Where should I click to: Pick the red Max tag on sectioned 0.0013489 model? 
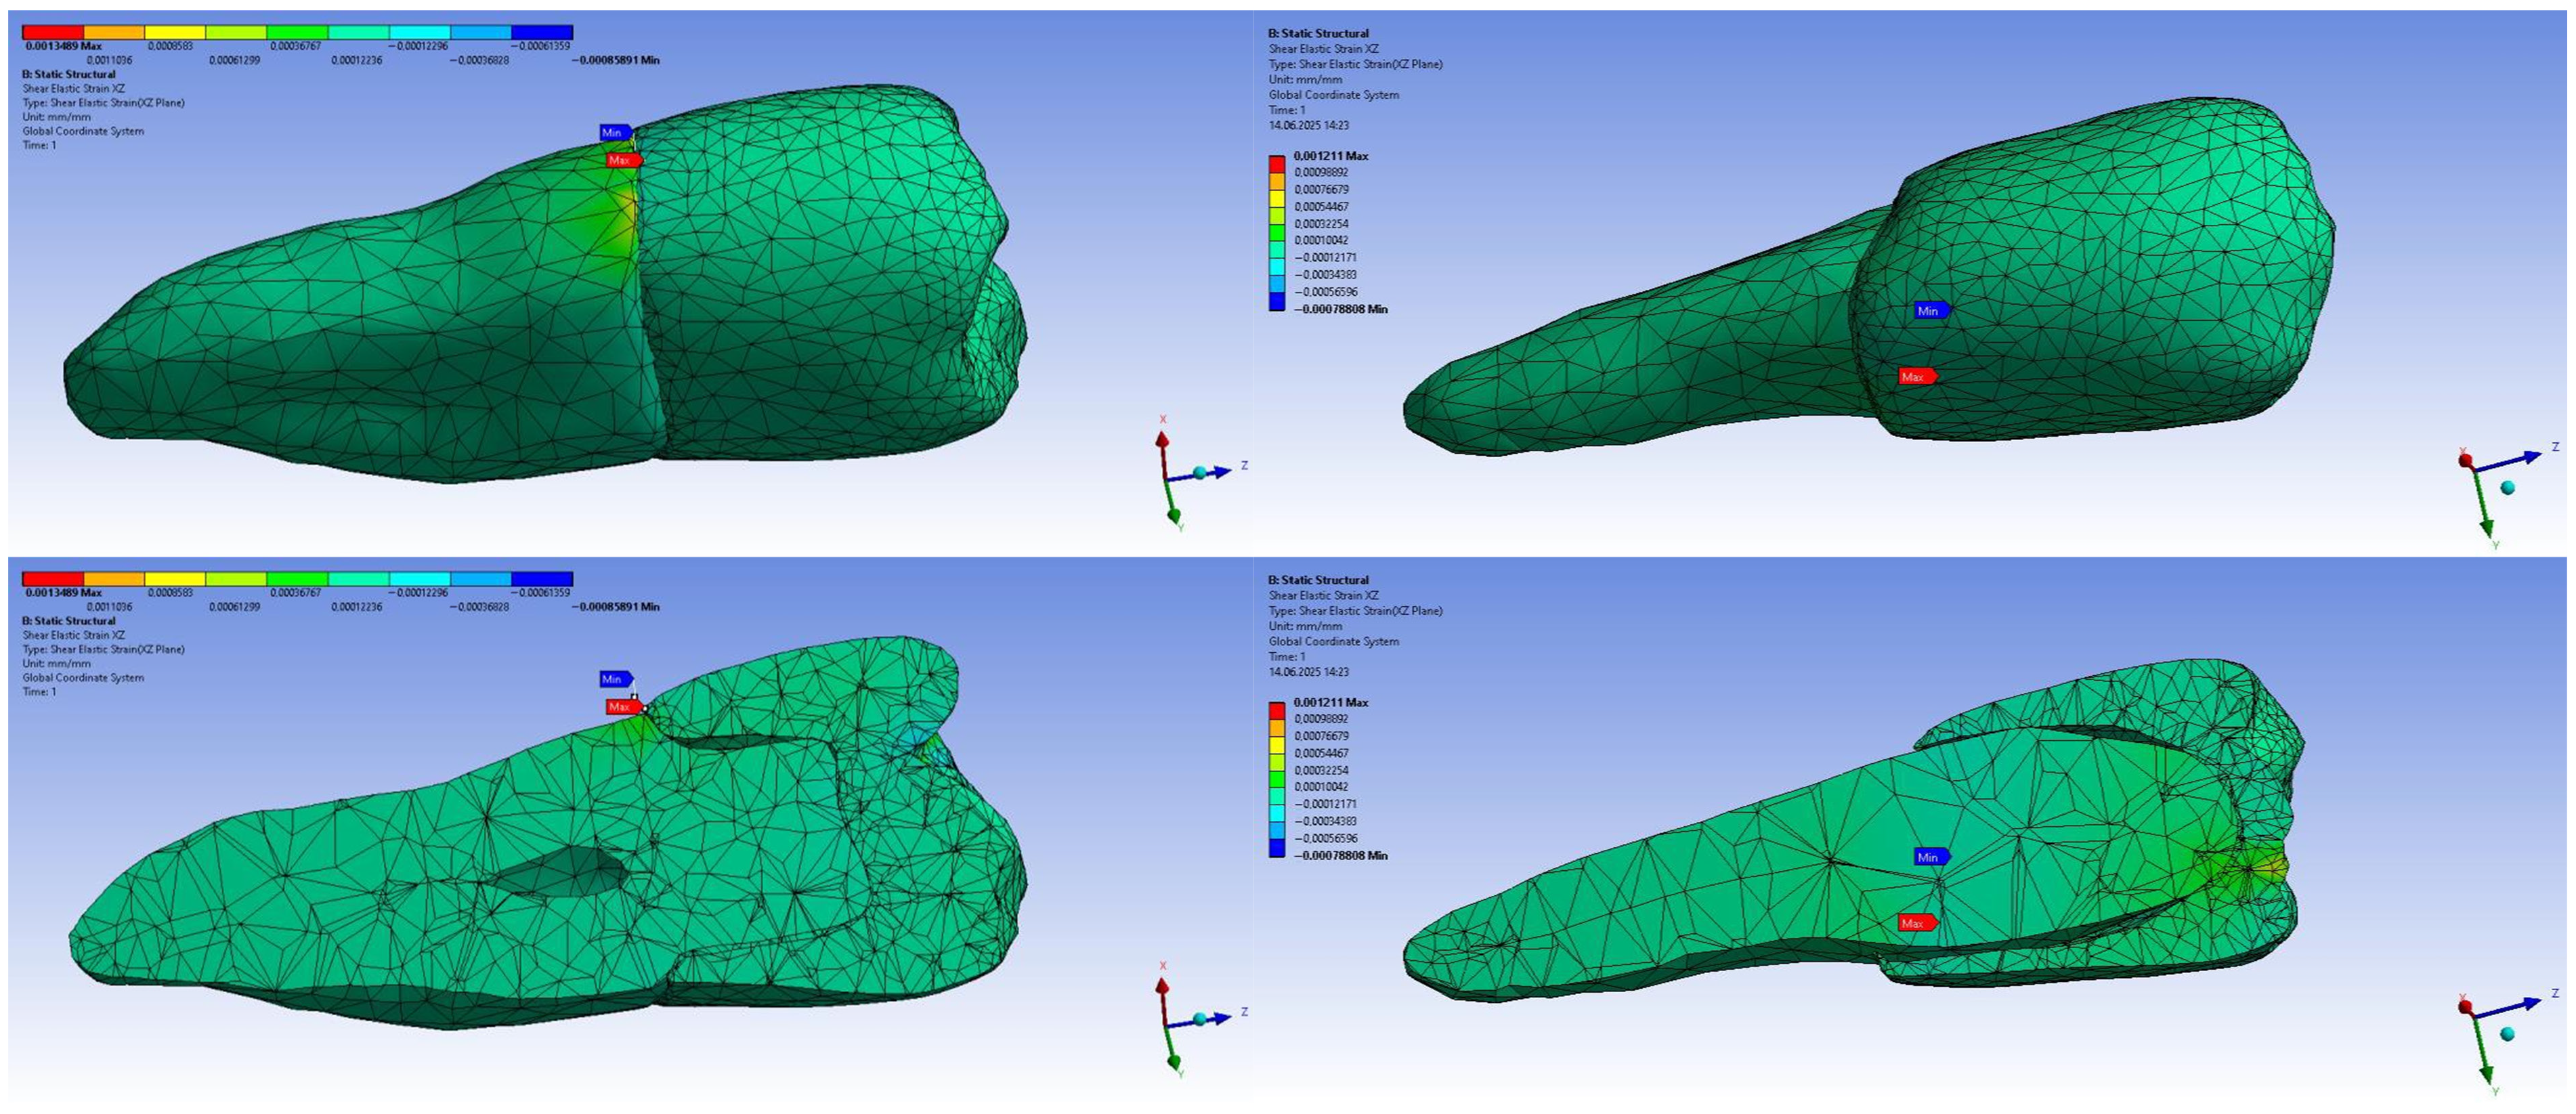point(622,707)
